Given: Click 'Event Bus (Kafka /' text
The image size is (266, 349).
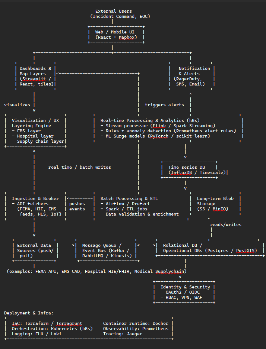Looking at the screenshot, I should [106, 251].
